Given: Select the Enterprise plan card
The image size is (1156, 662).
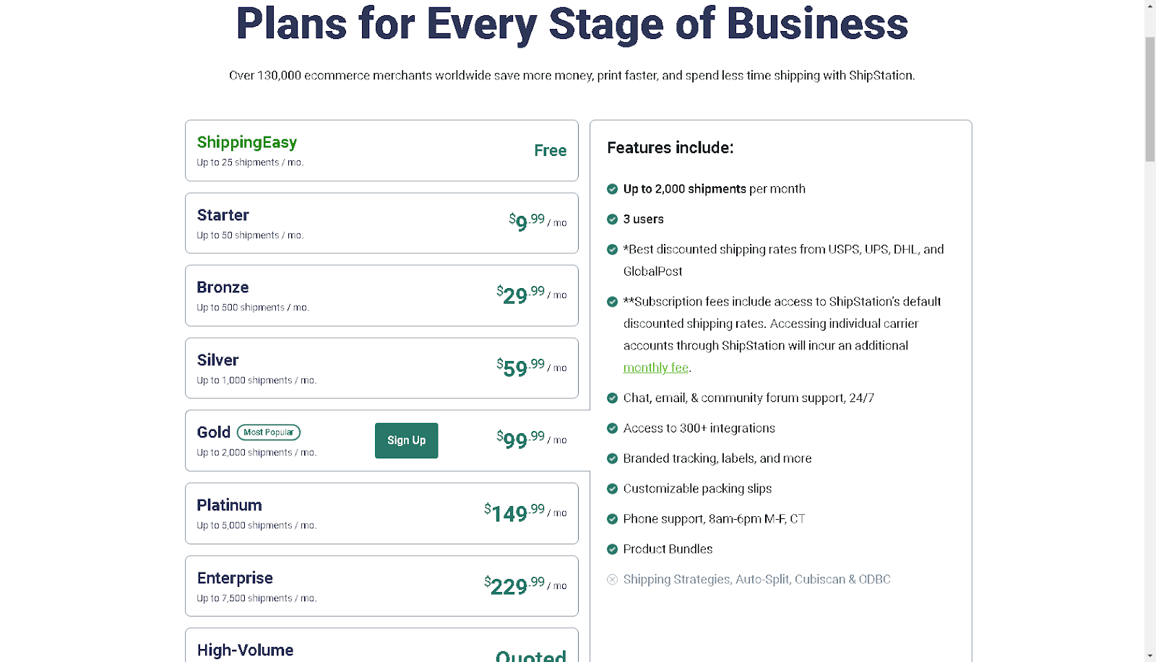Looking at the screenshot, I should [381, 586].
